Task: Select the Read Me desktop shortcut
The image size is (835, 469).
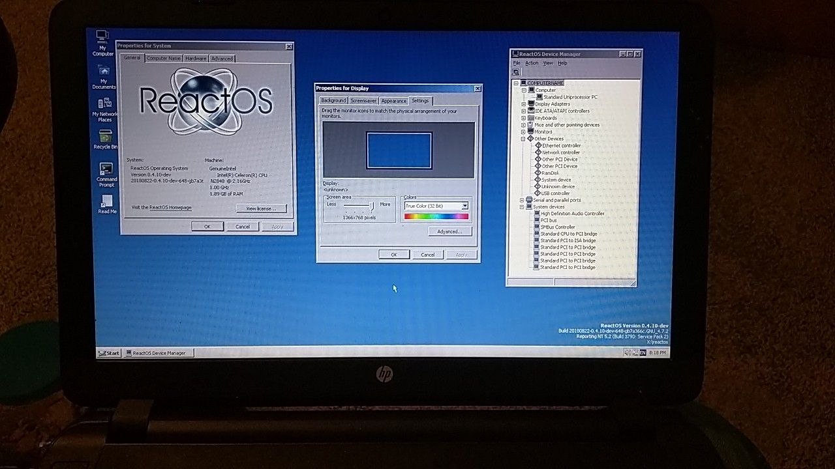Action: click(x=107, y=204)
